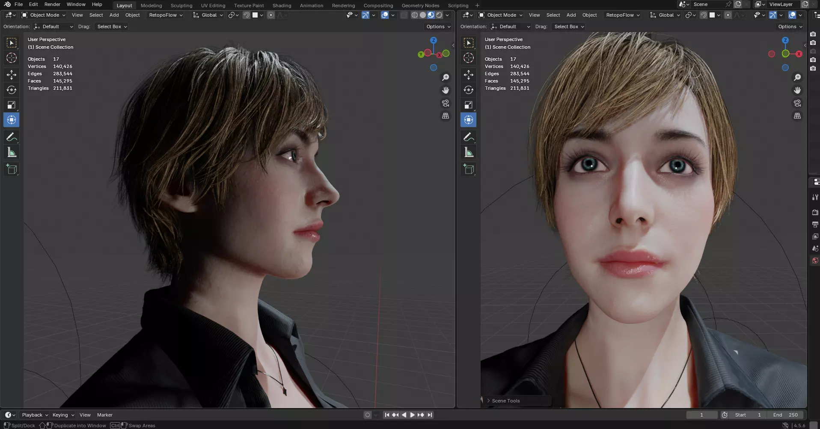Select the Scale tool in left viewport
Viewport: 820px width, 429px height.
(12, 105)
